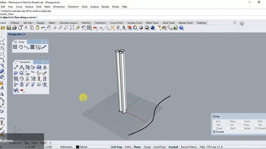This screenshot has height=149, width=266.
Task: Toggle Gumball in status bar
Action: click(173, 147)
